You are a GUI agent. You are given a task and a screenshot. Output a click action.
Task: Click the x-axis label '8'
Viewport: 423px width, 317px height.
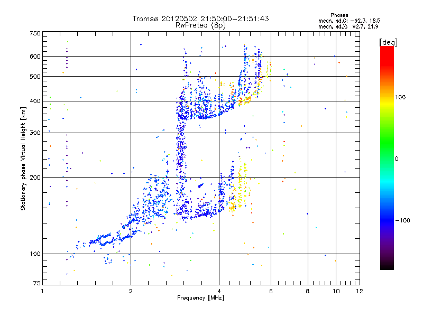click(308, 291)
